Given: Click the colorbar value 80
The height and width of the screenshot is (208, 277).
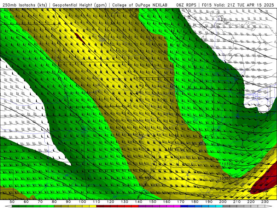Looking at the screenshot, I should [x=54, y=202].
